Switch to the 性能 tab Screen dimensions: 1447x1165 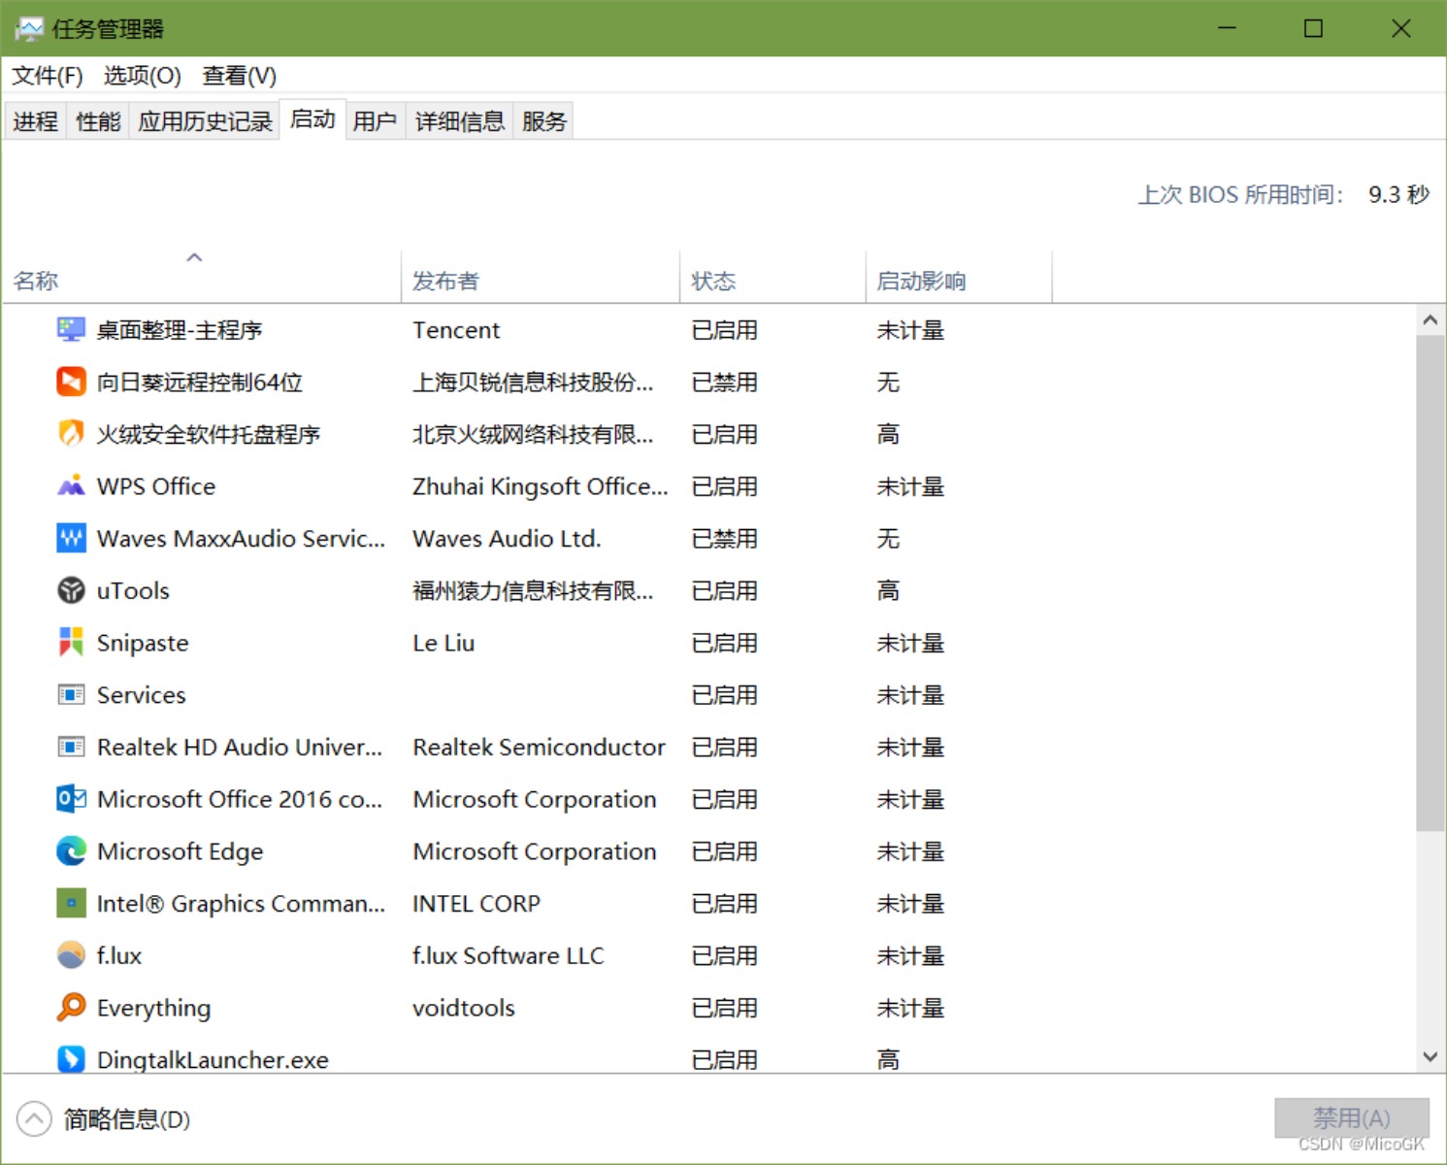[98, 121]
